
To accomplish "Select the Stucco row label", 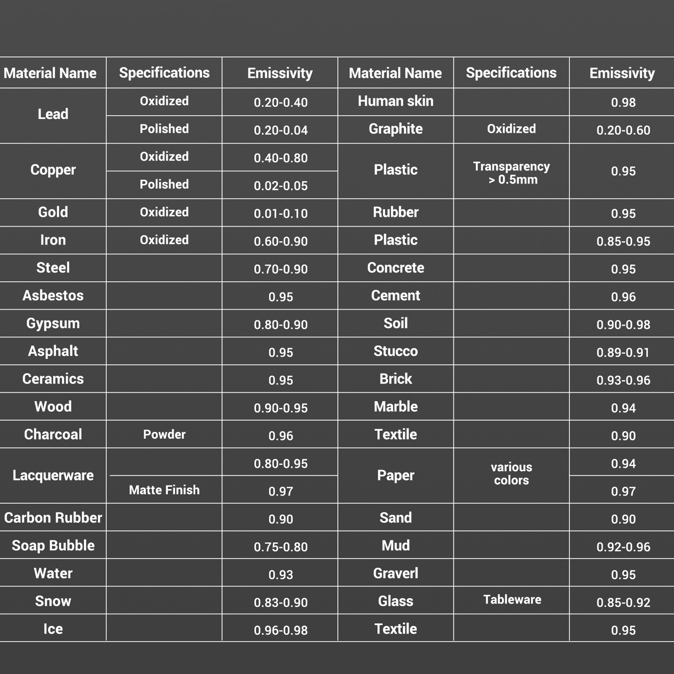I will click(x=395, y=351).
